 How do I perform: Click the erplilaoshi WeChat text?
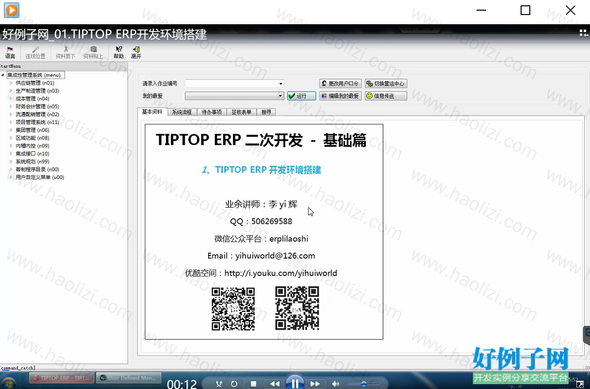coord(289,239)
